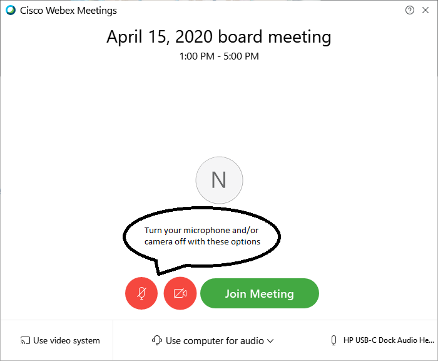
Task: Toggle the red muted microphone button
Action: point(141,293)
